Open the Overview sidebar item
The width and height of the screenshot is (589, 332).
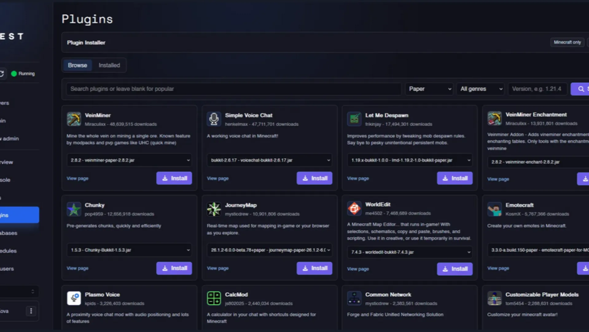[6, 162]
